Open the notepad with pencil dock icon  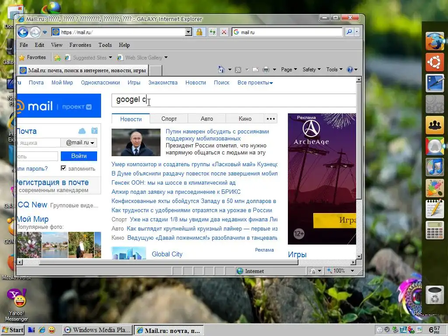point(434,209)
